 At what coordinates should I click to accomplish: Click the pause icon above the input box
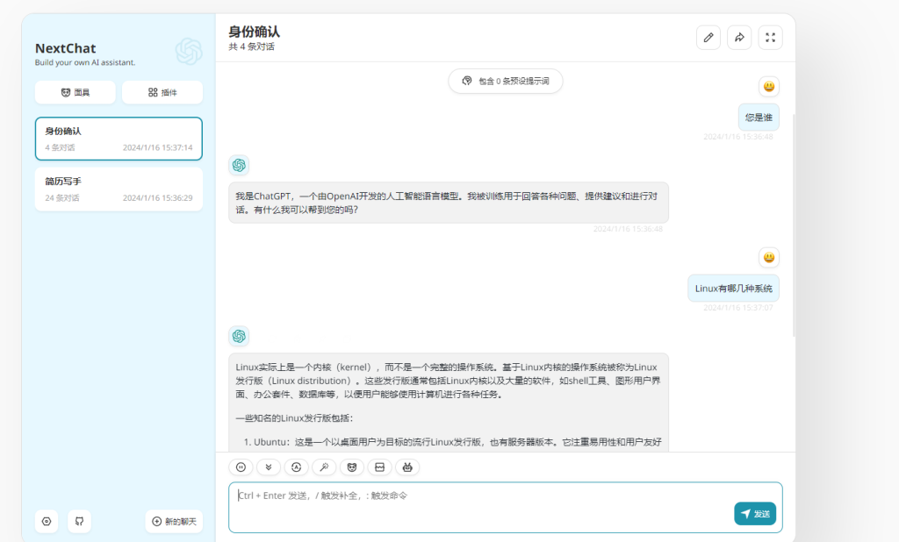coord(241,467)
